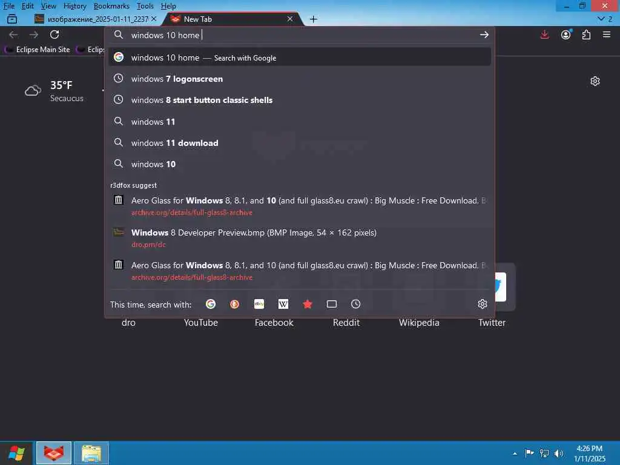Open the Windows Start button

coord(16,453)
